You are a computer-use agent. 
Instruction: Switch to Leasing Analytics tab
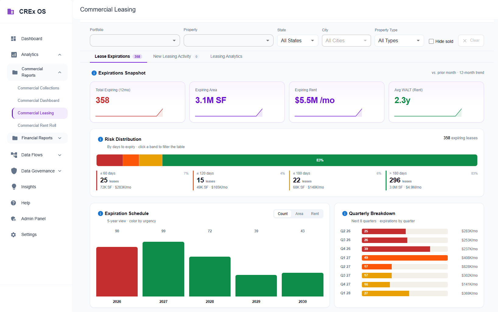[x=226, y=57]
